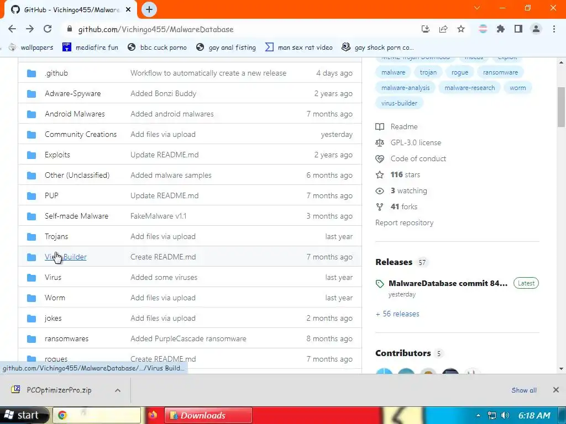
Task: Select the virus-builder topic tag
Action: pyautogui.click(x=399, y=103)
